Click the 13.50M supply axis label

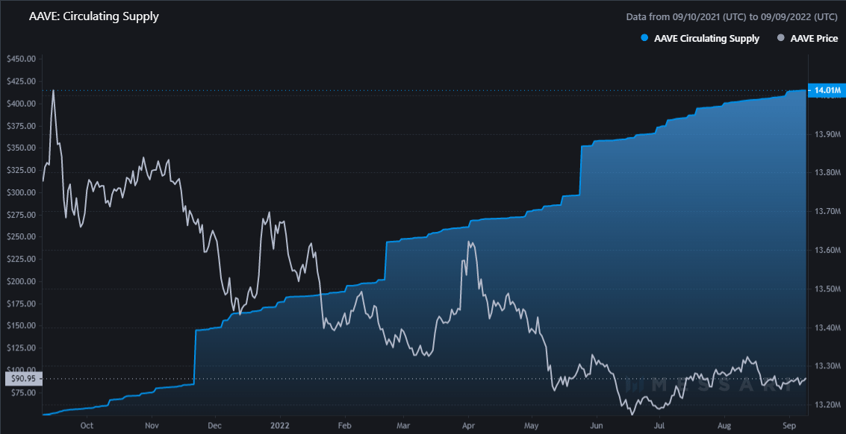[826, 289]
